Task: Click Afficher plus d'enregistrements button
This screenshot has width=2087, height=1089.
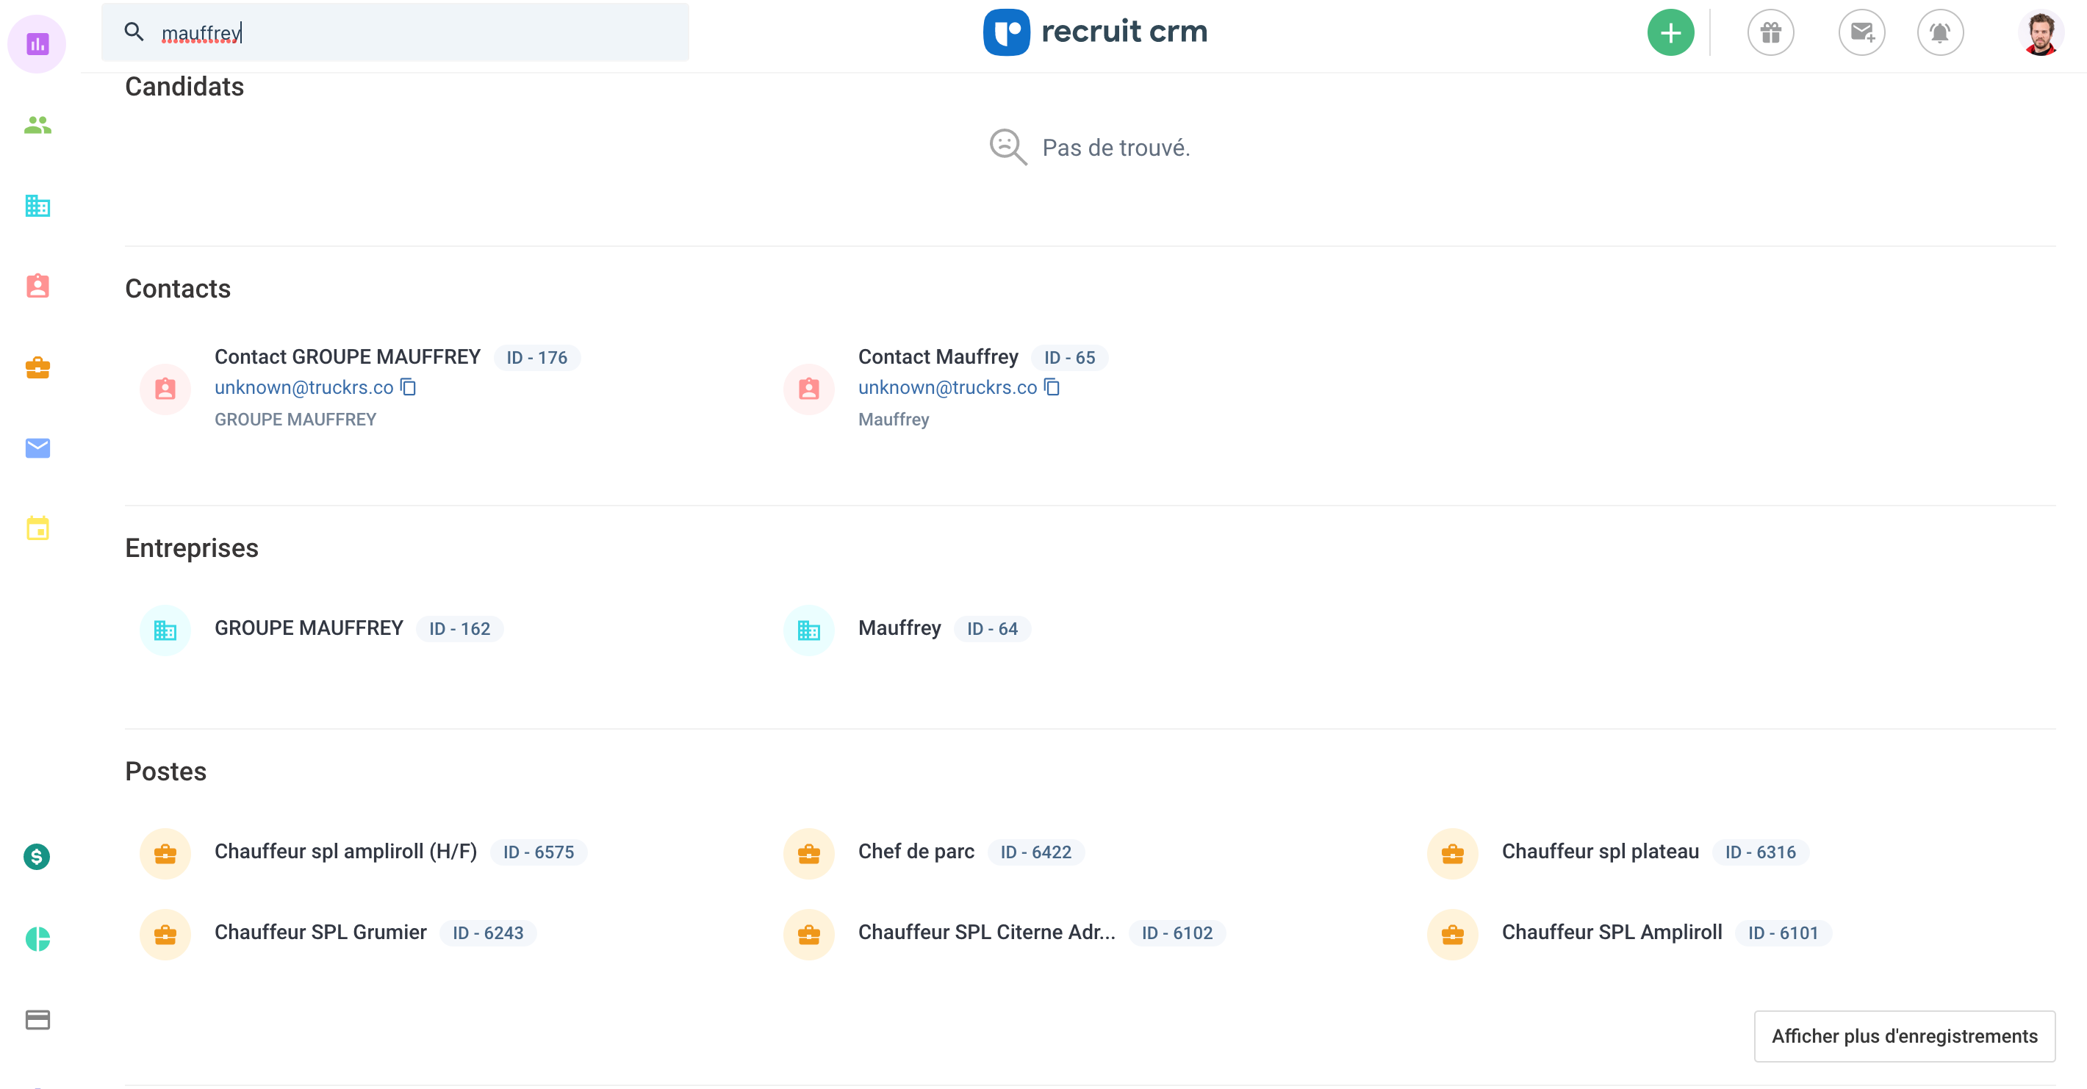Action: point(1905,1036)
